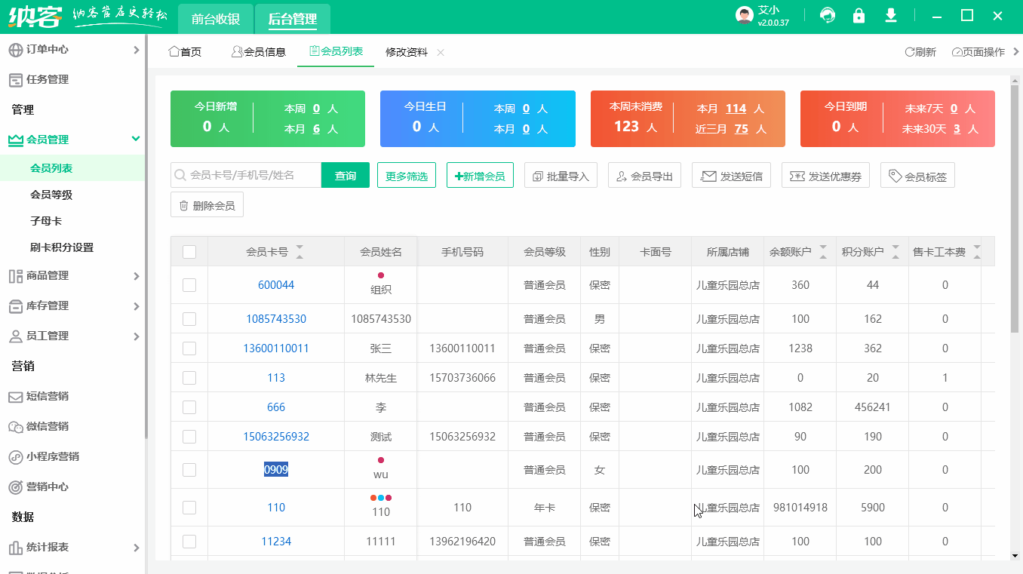The width and height of the screenshot is (1023, 574).
Task: Open the 前台收银 mode
Action: click(214, 18)
